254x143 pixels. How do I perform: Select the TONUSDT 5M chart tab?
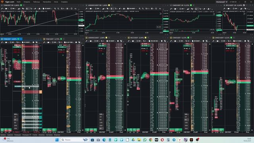click(x=12, y=5)
